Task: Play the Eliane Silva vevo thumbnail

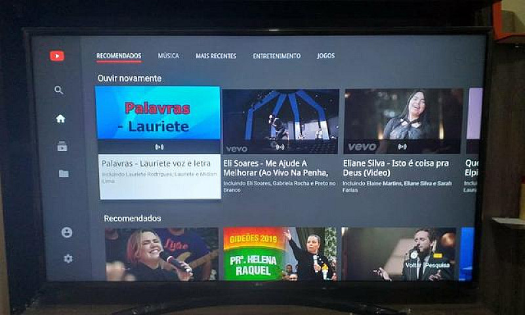Action: pyautogui.click(x=403, y=121)
